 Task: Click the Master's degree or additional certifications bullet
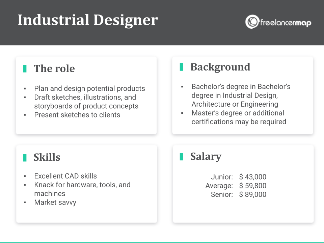[x=239, y=117]
